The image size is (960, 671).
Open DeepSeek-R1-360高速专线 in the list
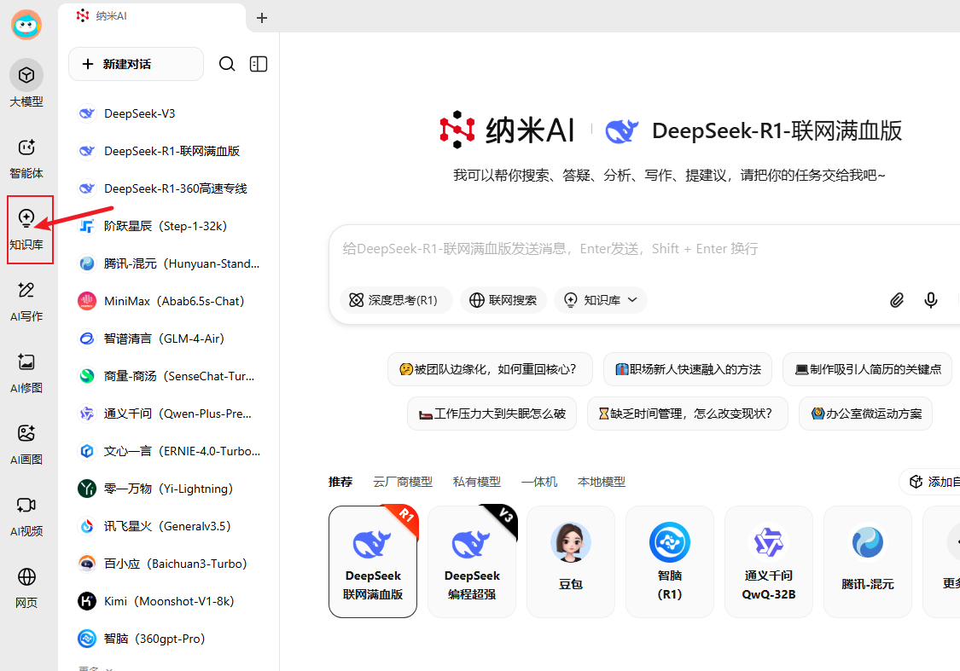[x=170, y=188]
